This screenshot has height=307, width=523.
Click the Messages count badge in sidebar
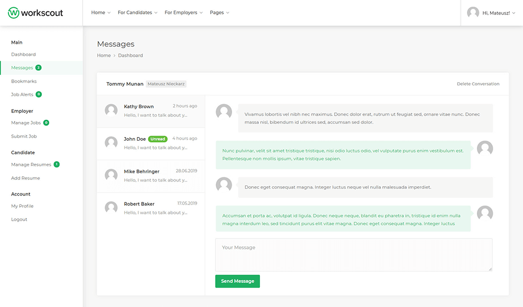(x=39, y=68)
